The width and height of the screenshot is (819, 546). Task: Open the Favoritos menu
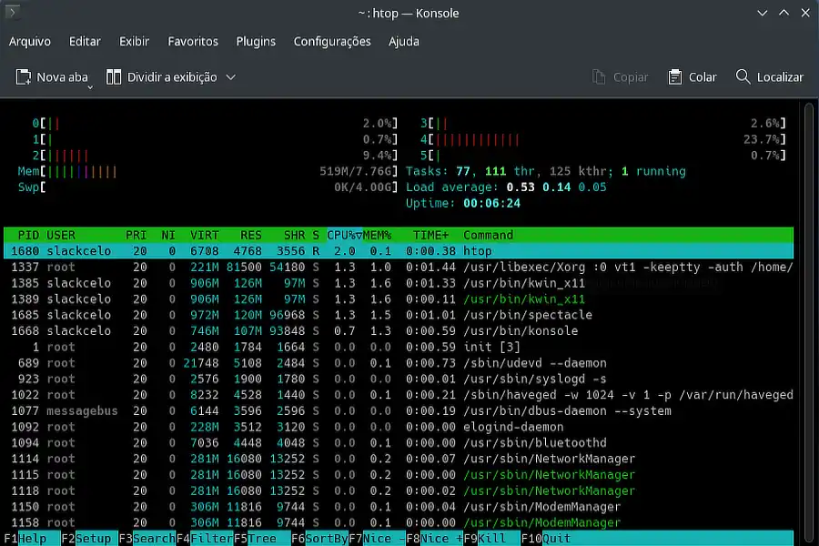point(193,41)
